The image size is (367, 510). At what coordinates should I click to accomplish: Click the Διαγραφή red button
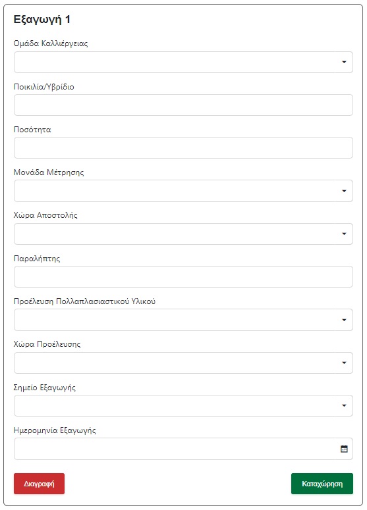coord(39,484)
